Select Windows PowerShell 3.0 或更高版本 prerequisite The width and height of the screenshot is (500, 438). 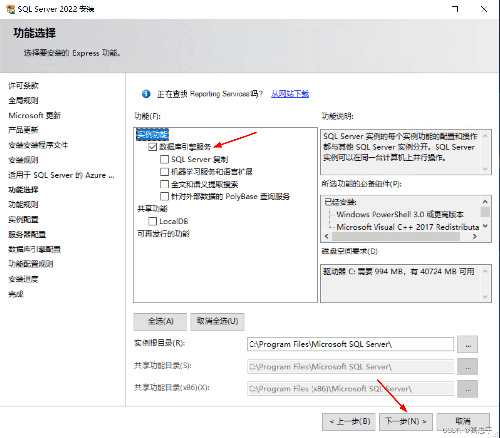pos(400,215)
